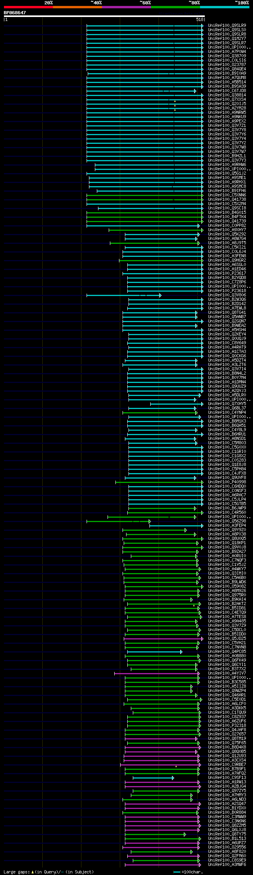Viewport: 253px width, 875px height.
Task: Select hit label UniRef100_A2SQ47
Action: coord(227,803)
